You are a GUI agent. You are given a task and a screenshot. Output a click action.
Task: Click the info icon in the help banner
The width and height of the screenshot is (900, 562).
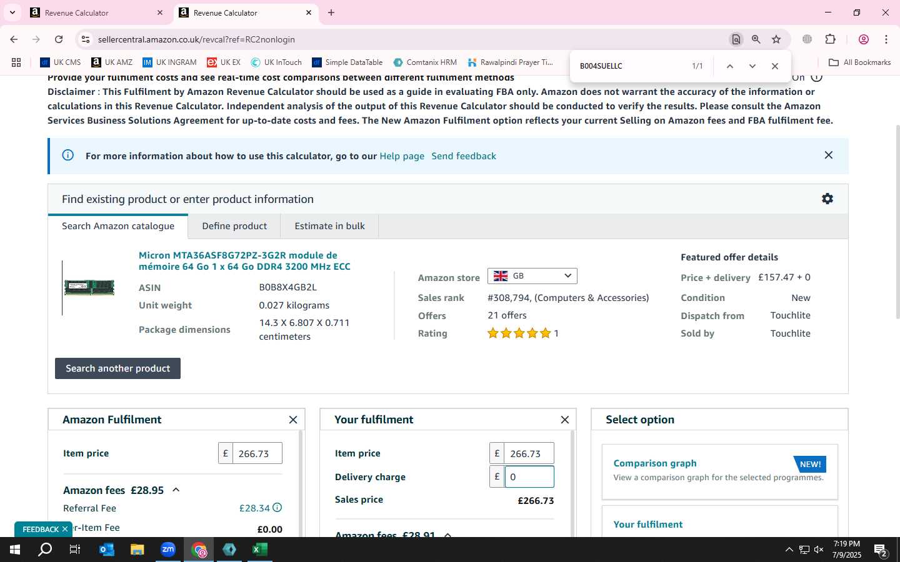67,155
